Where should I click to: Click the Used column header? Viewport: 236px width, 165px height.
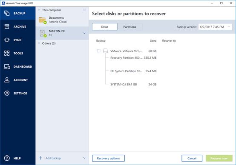coord(153,40)
